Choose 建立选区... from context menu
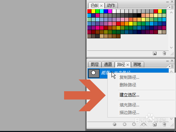 coord(129,95)
